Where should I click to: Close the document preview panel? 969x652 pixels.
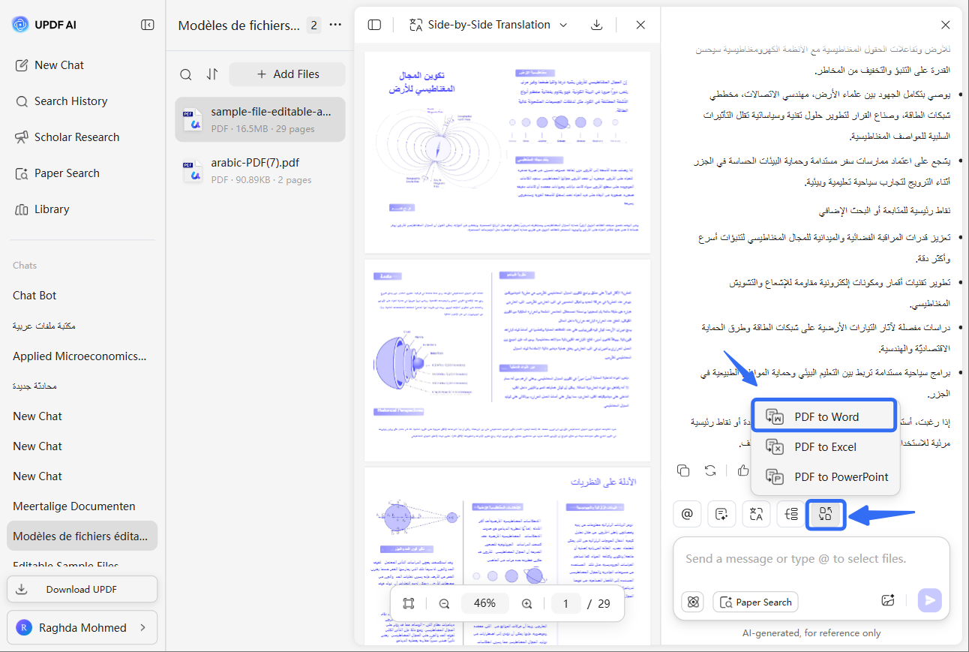click(640, 25)
